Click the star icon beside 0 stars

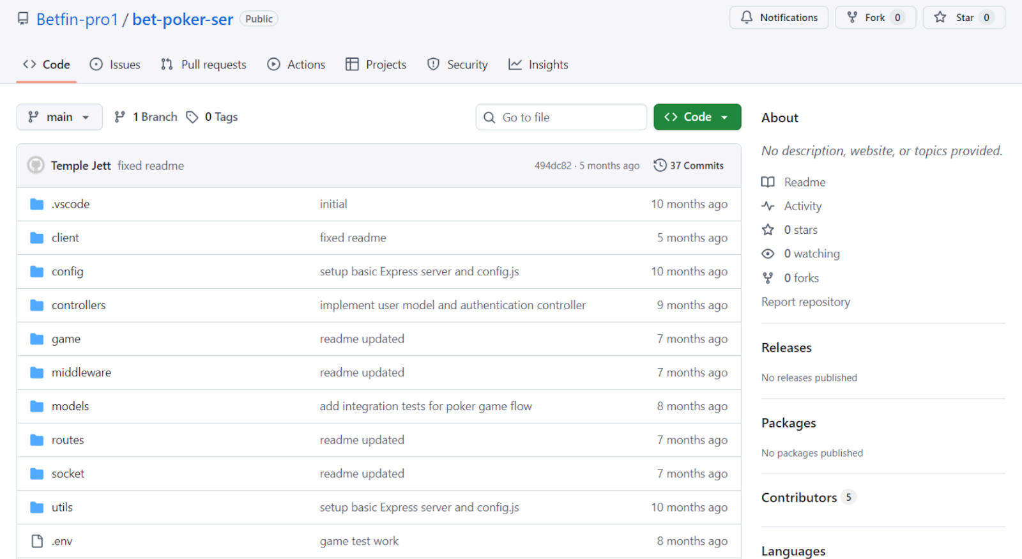click(x=768, y=230)
